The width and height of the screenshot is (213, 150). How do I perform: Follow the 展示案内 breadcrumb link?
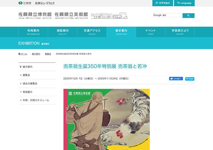coord(36,54)
